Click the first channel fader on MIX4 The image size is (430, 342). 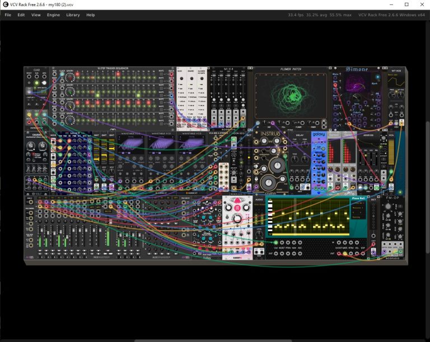214,76
